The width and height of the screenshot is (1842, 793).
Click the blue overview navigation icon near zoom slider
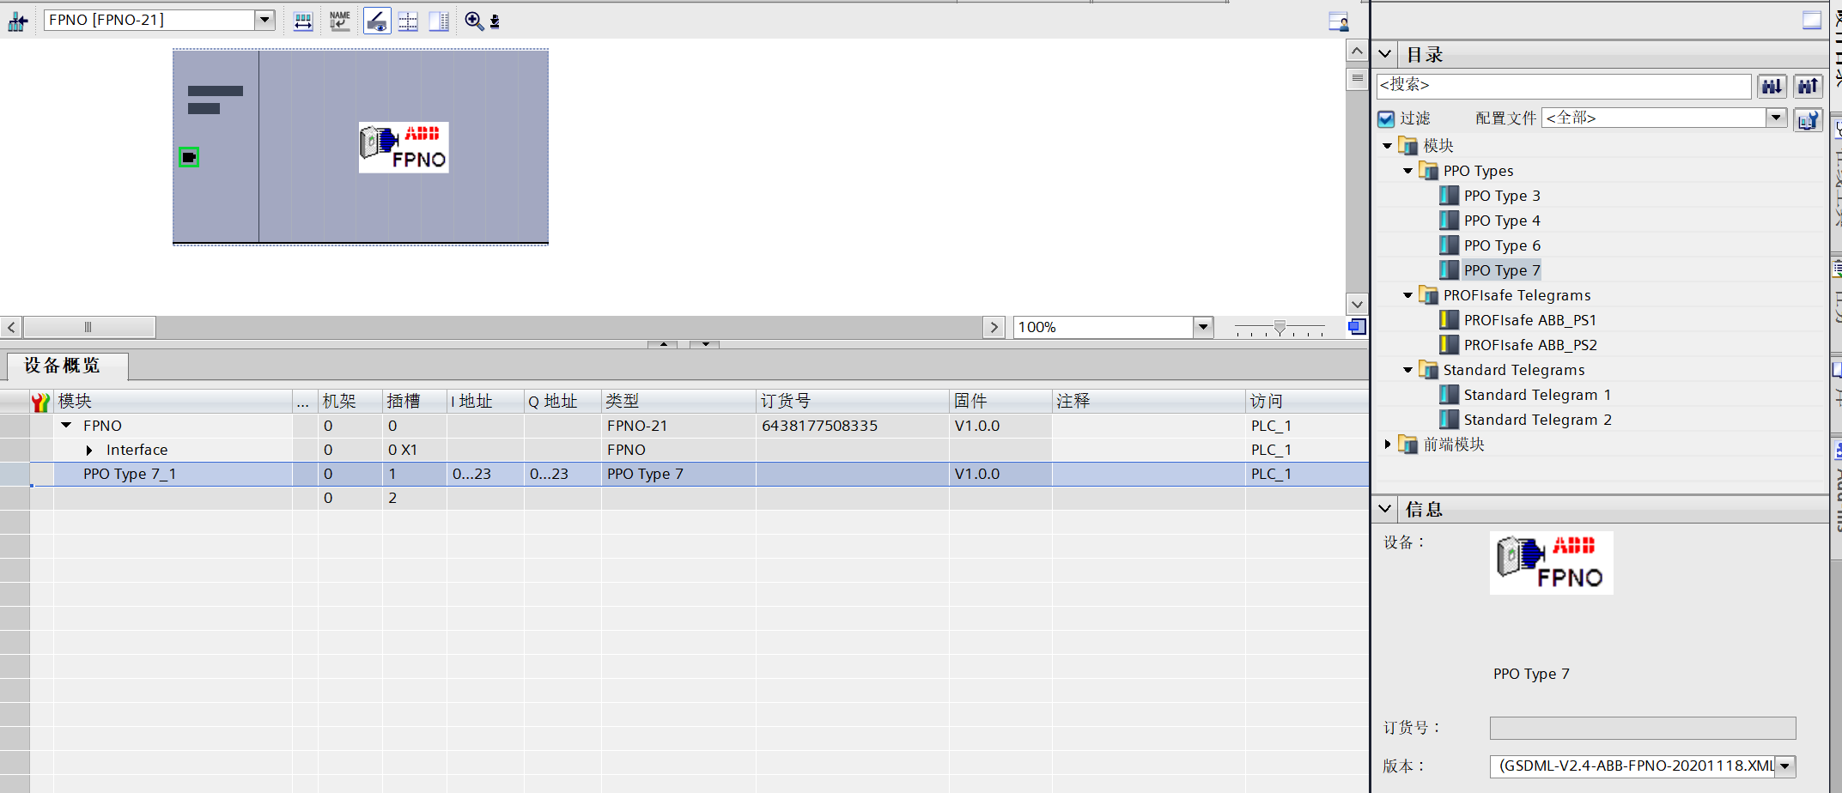(1357, 327)
